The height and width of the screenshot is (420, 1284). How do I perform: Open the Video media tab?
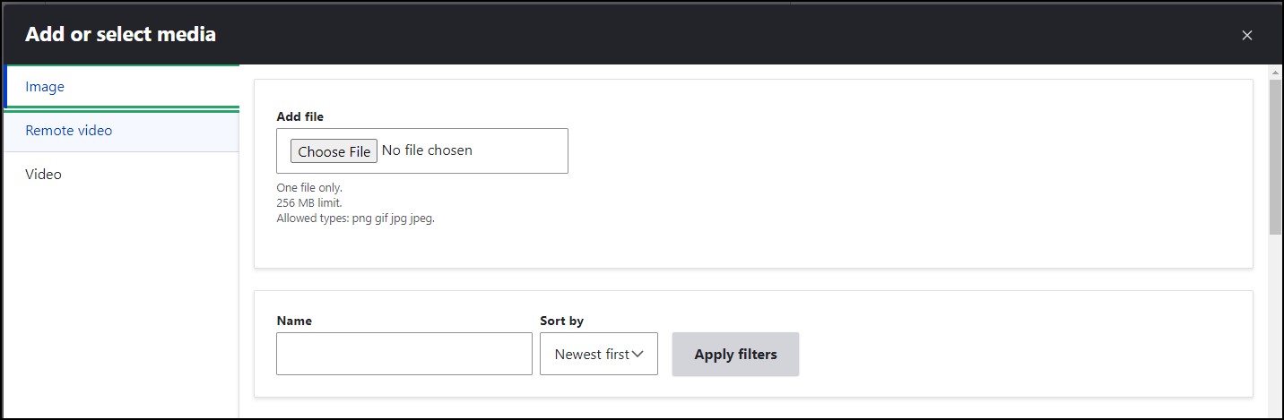(x=122, y=174)
